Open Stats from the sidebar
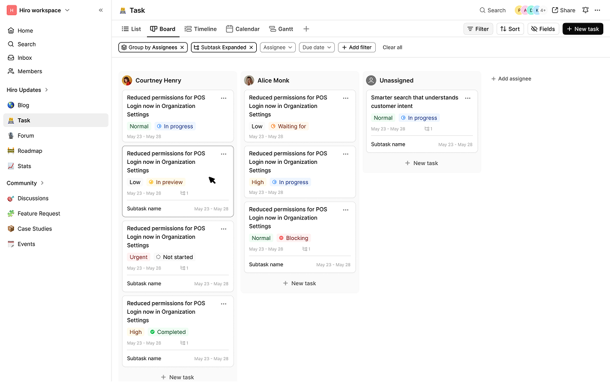 point(24,166)
